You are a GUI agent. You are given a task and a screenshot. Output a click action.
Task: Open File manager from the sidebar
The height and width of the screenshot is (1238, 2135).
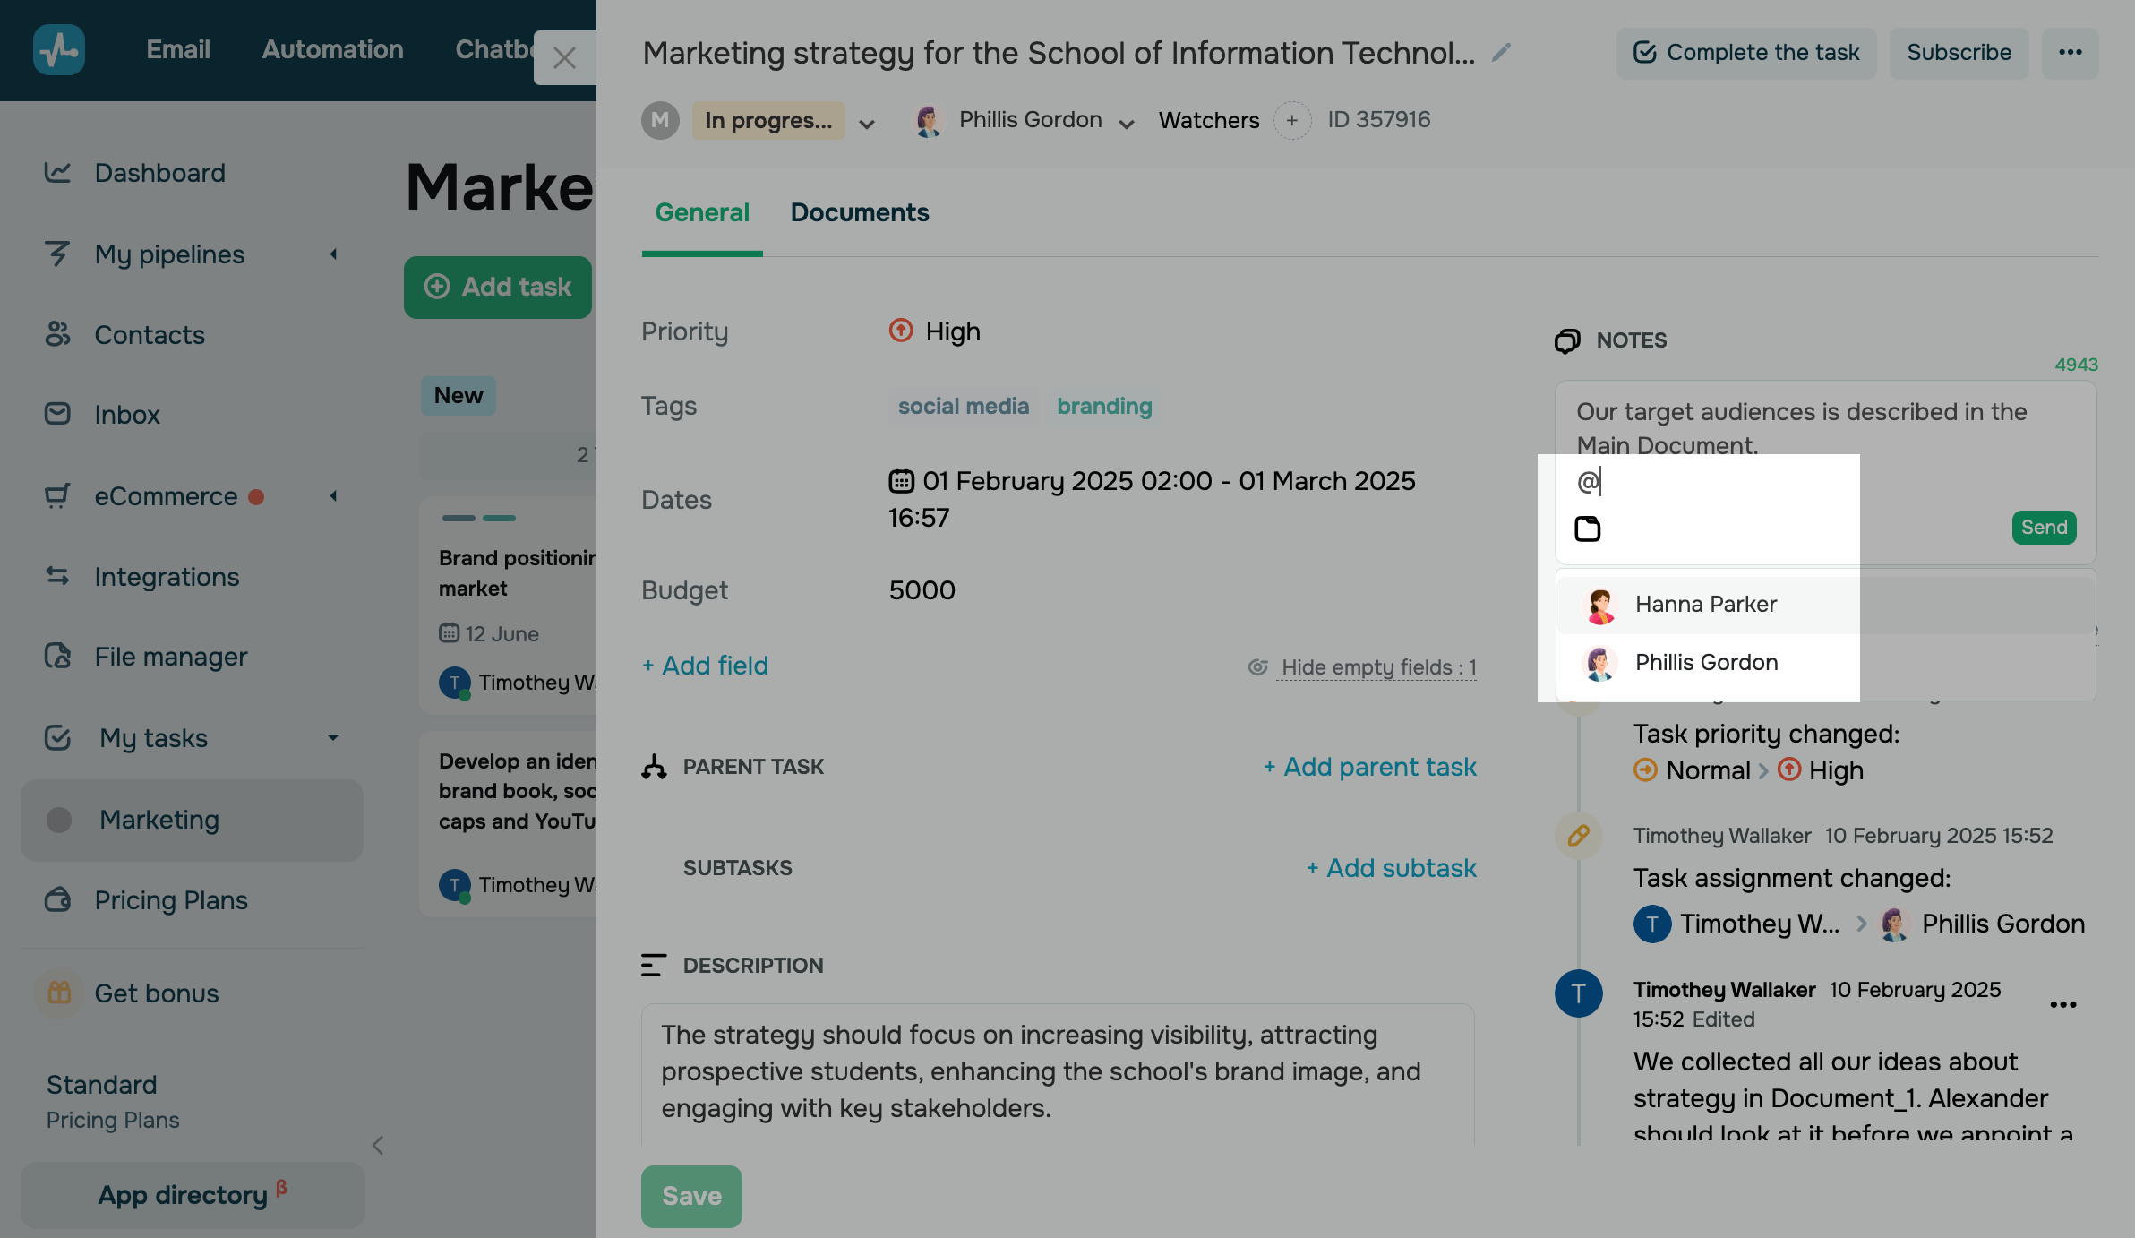click(x=170, y=657)
